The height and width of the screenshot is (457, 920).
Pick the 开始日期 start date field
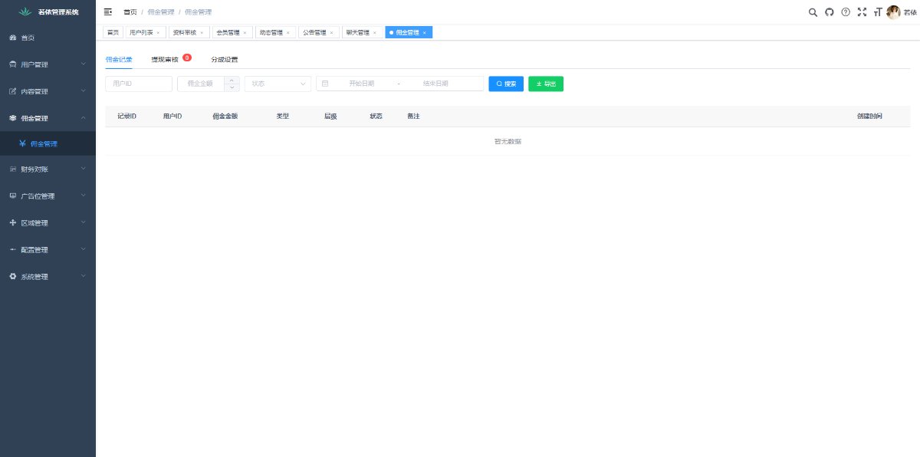click(x=362, y=84)
